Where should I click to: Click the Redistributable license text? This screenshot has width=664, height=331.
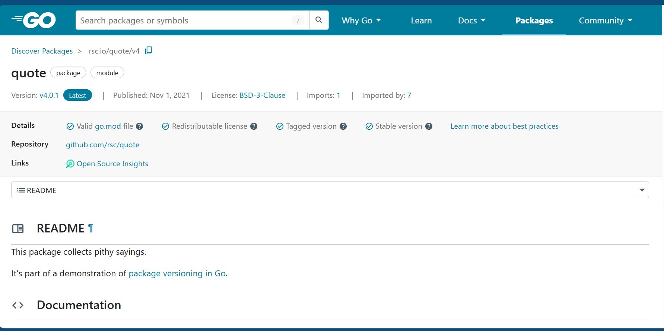(210, 126)
